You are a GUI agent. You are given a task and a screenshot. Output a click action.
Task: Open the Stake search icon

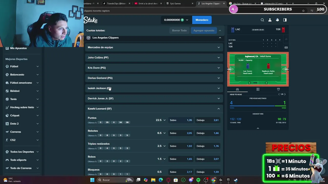262,20
